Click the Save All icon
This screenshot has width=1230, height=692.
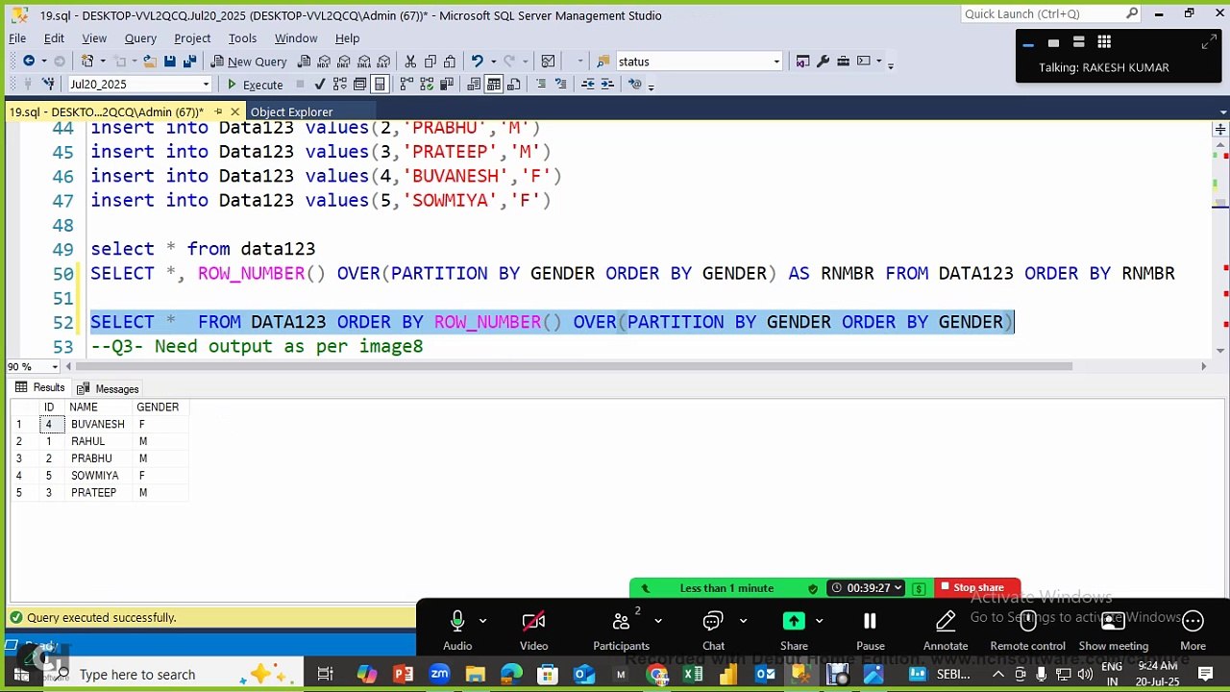coord(189,62)
